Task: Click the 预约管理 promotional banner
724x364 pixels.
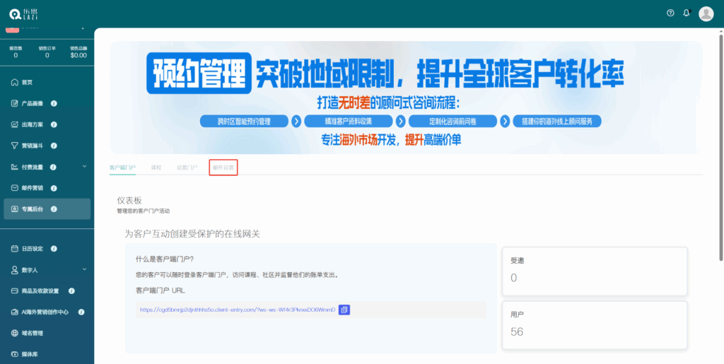Action: 406,97
